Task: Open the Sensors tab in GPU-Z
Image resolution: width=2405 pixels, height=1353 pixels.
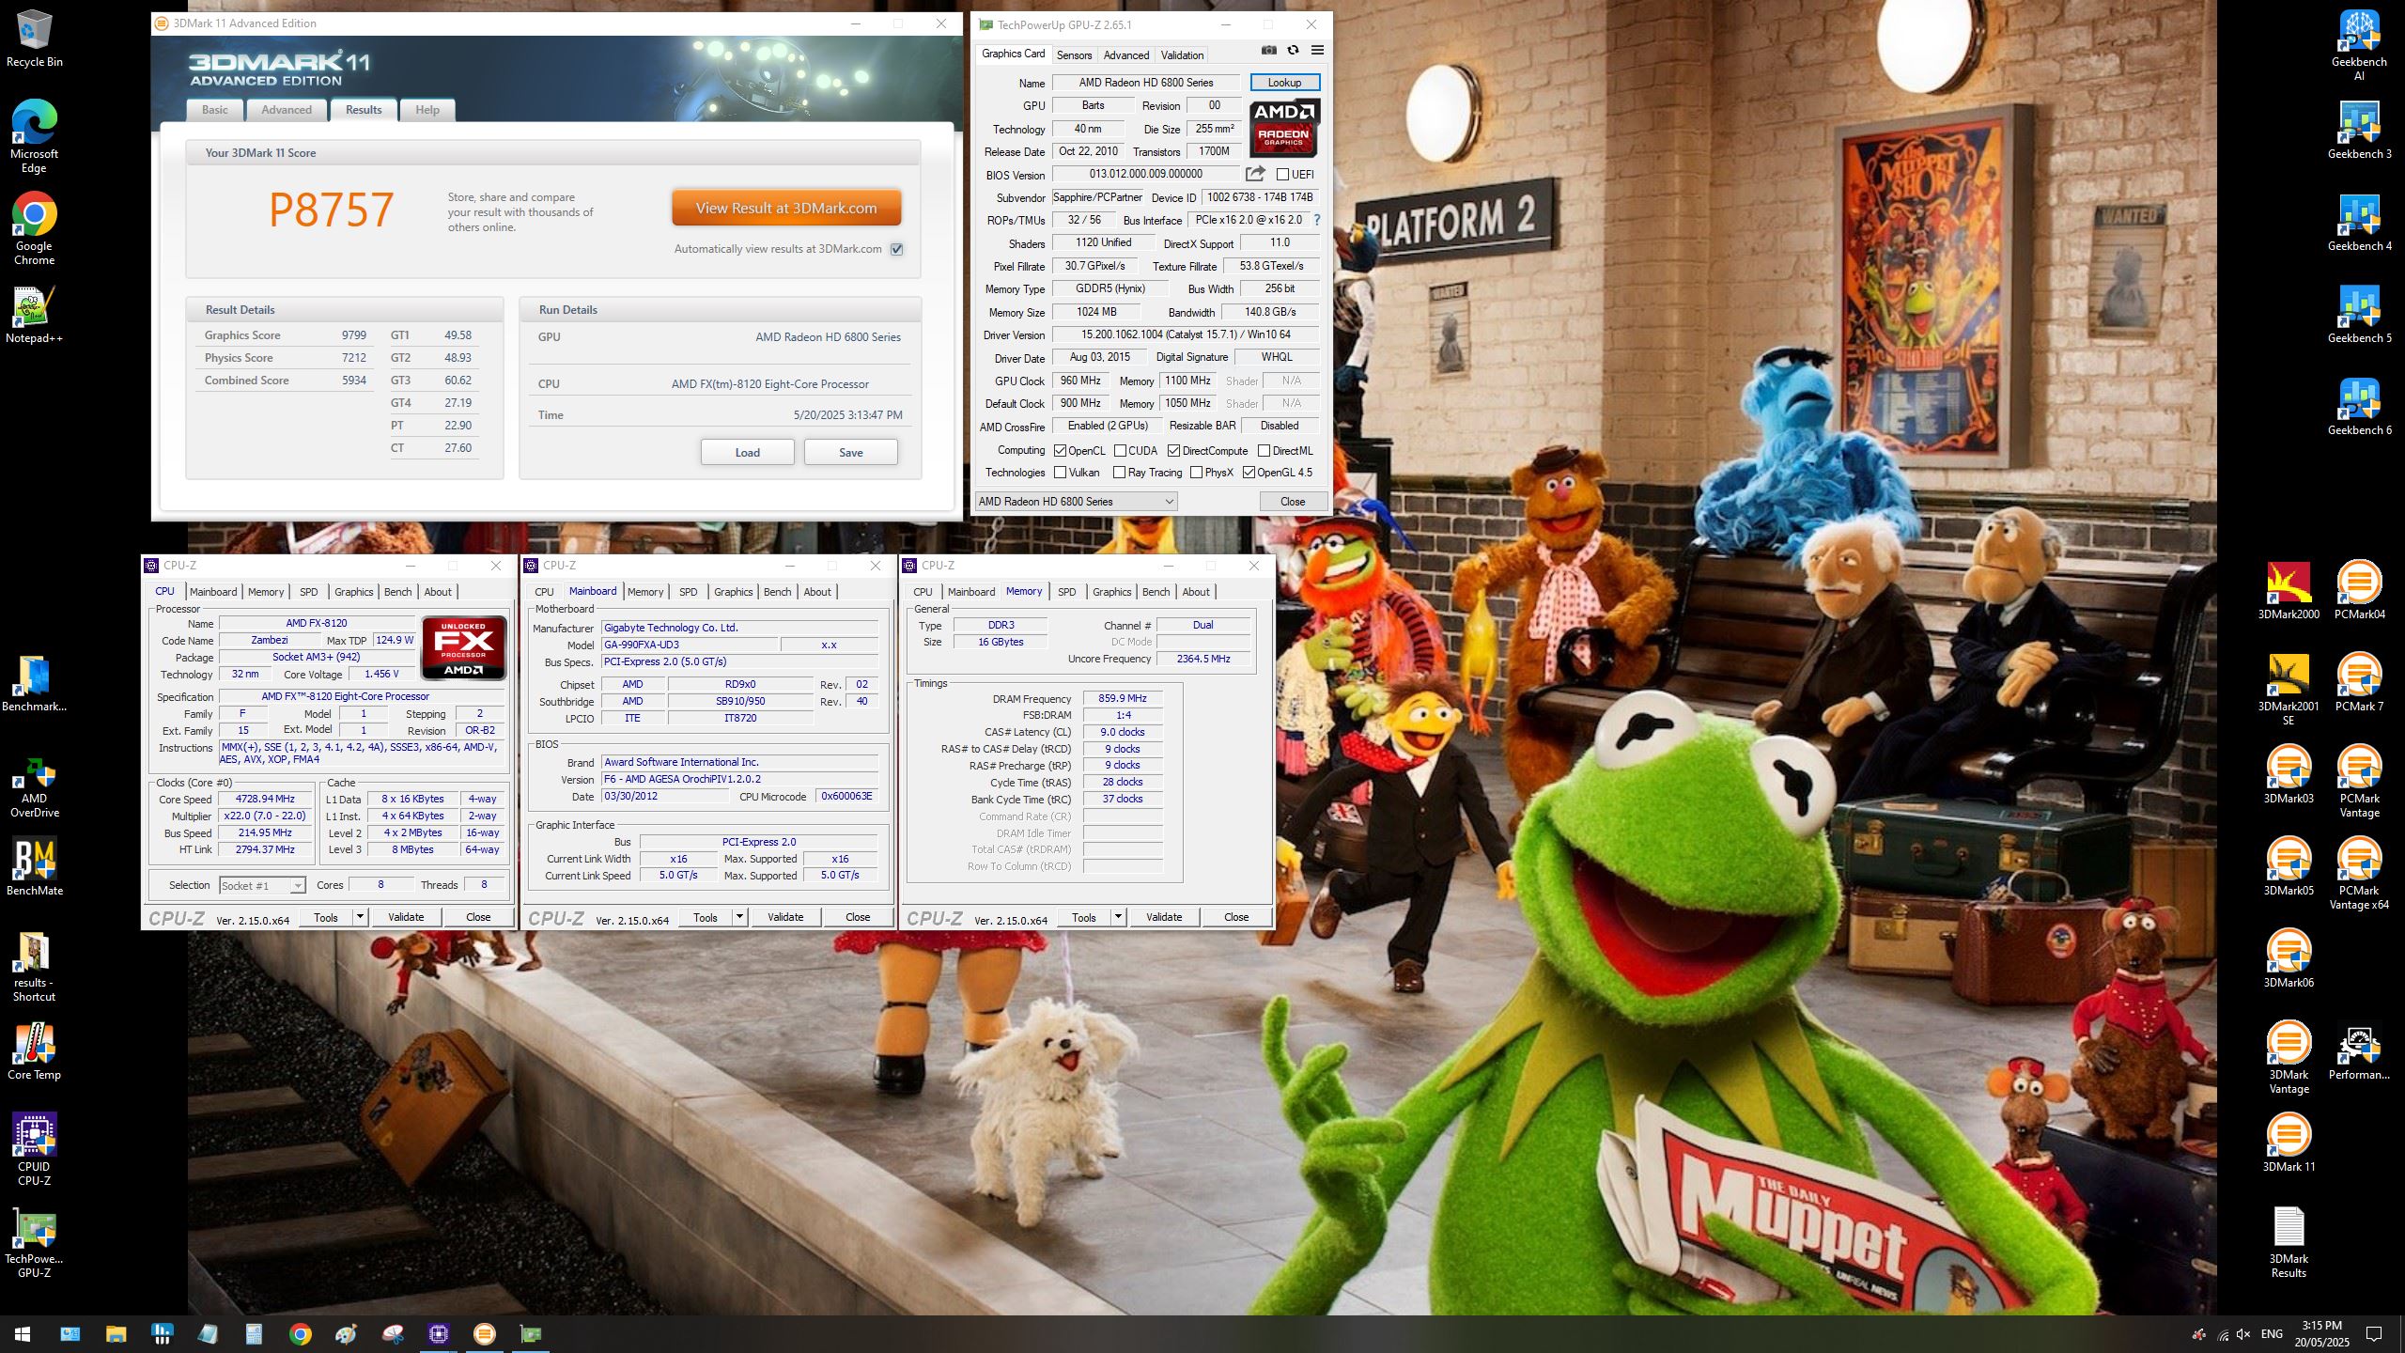Action: point(1074,54)
